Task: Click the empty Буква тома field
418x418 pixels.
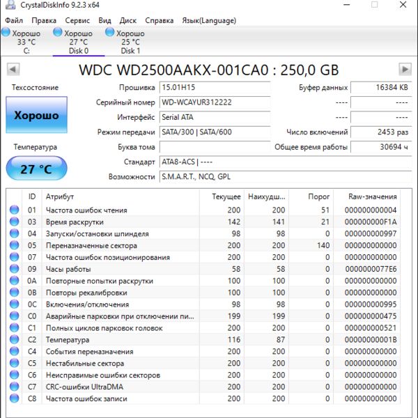Action: click(x=215, y=147)
